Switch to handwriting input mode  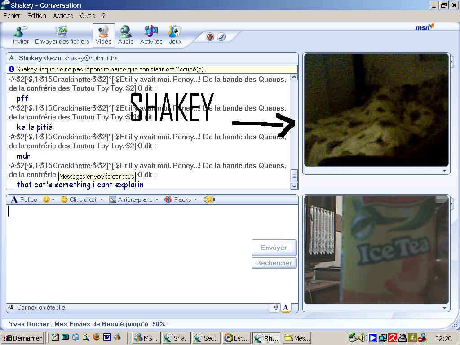point(274,307)
